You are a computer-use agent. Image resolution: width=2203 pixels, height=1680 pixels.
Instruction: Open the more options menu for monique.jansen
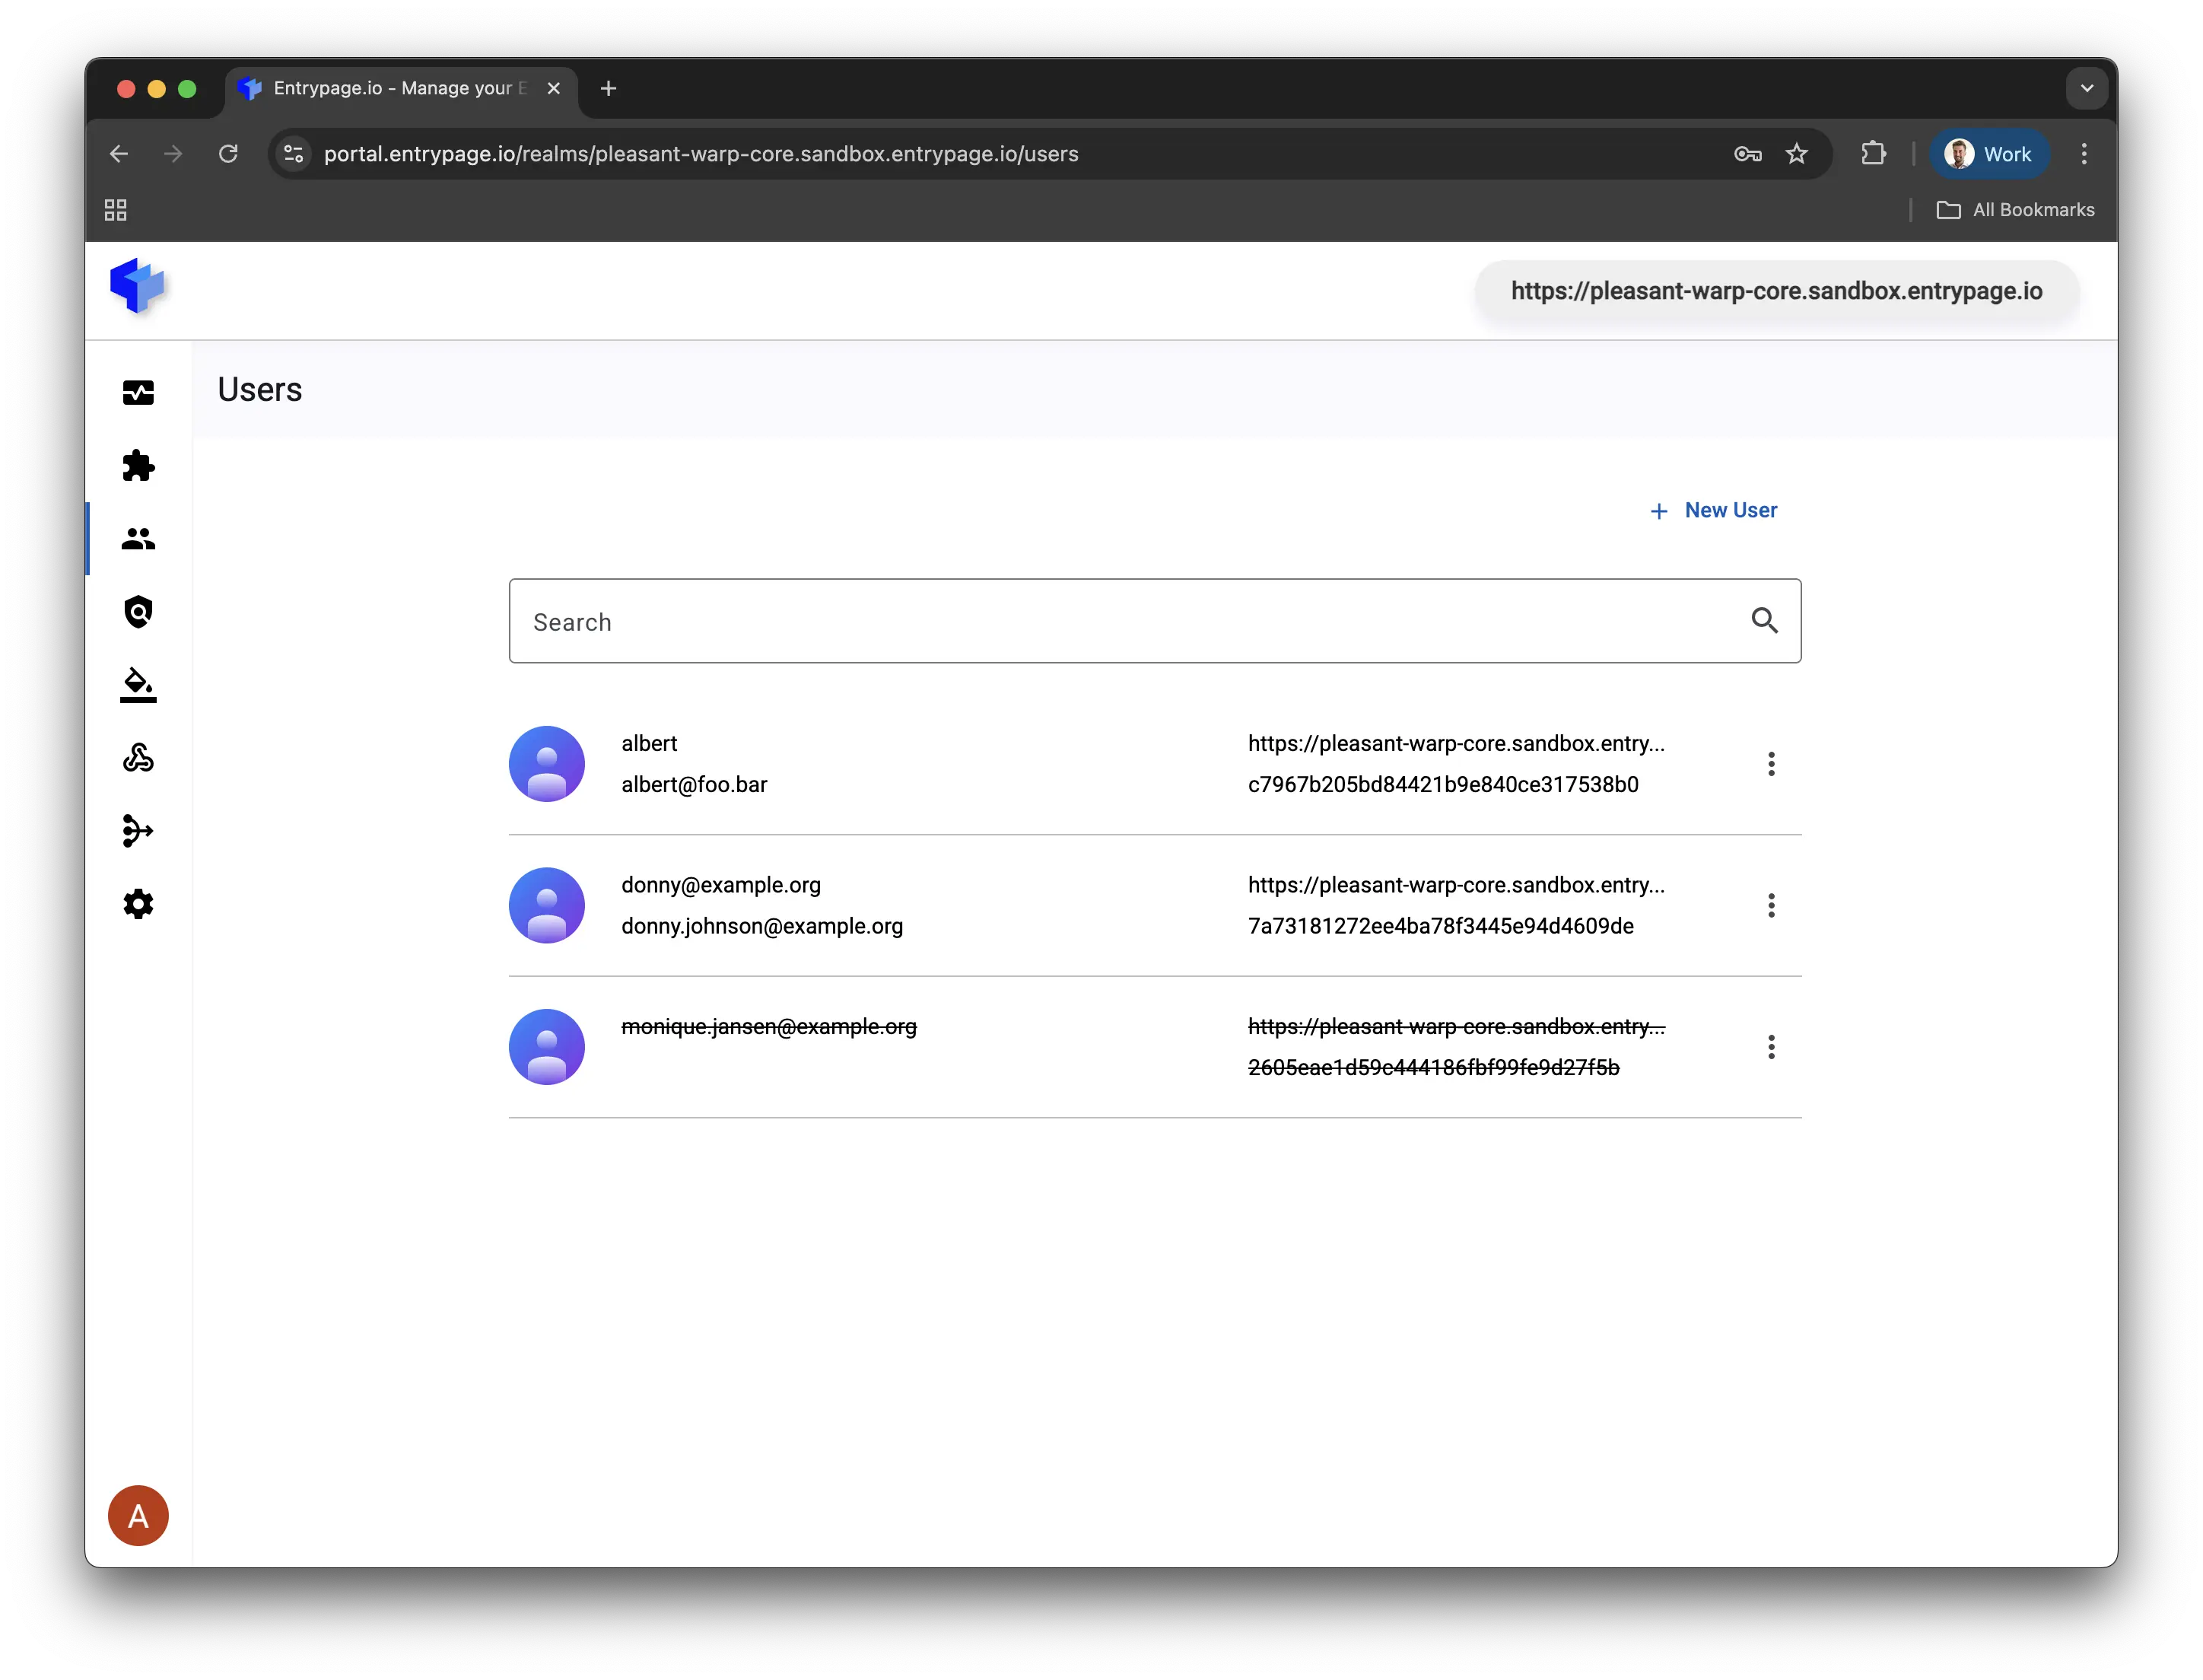point(1771,1047)
